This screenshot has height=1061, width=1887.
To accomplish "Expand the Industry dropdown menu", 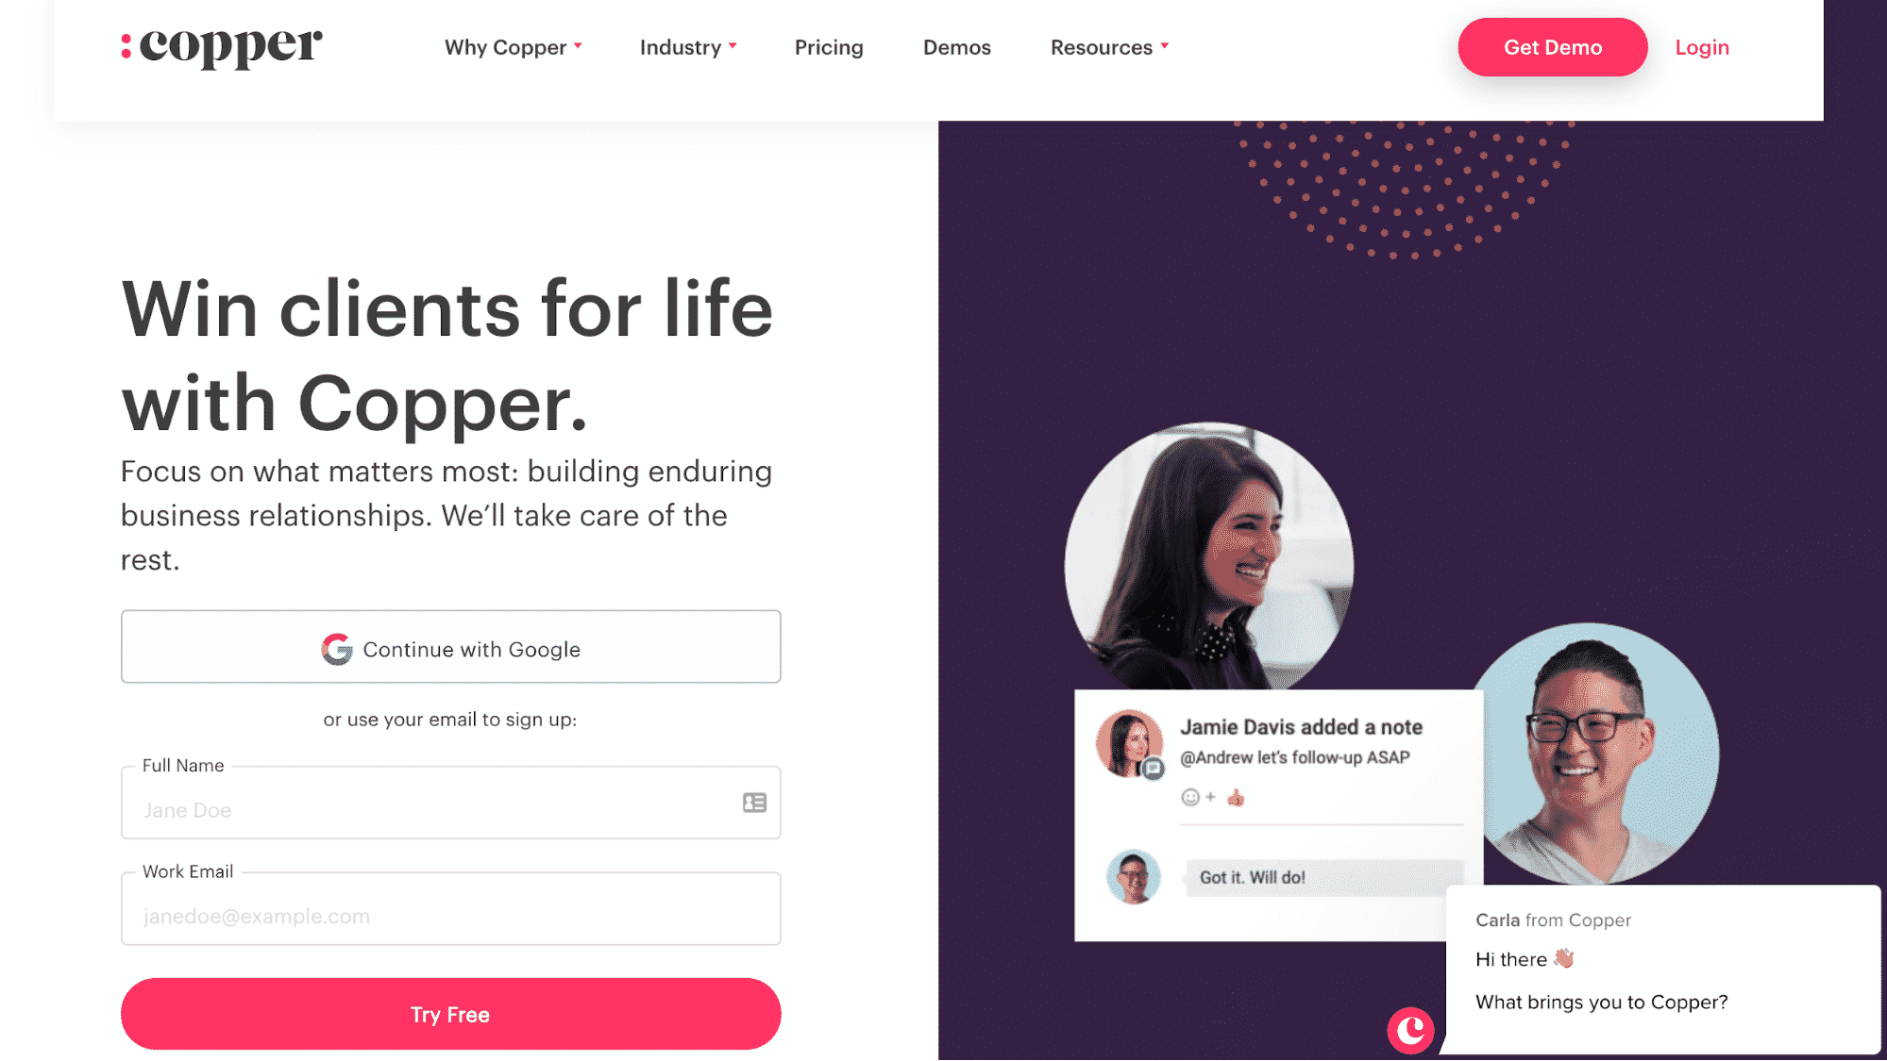I will pyautogui.click(x=688, y=47).
